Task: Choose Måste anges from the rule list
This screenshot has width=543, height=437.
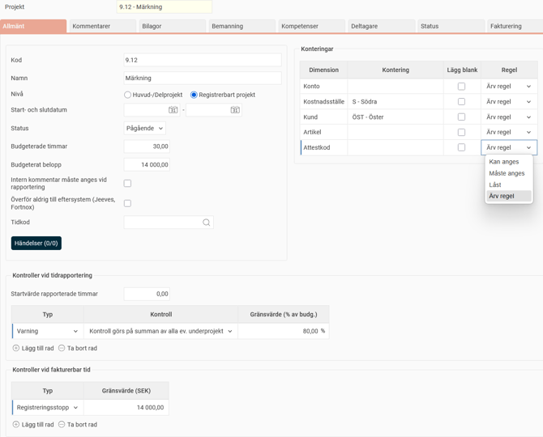Action: point(507,173)
